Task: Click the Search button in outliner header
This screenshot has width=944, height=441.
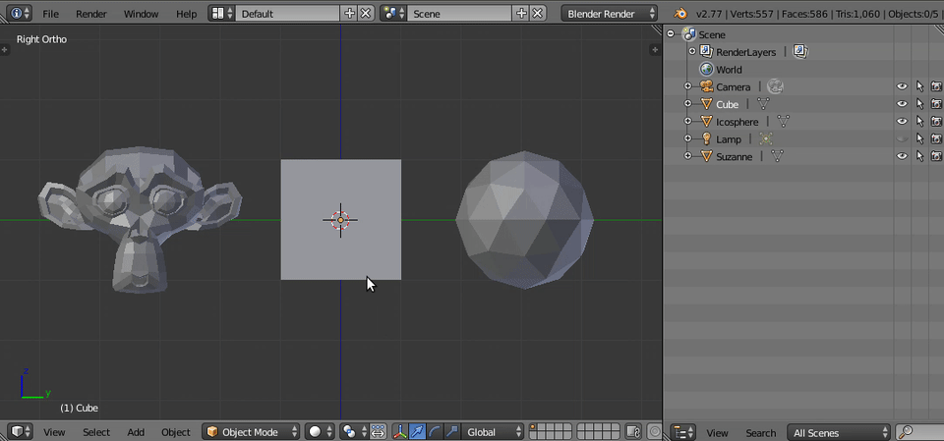Action: point(760,433)
